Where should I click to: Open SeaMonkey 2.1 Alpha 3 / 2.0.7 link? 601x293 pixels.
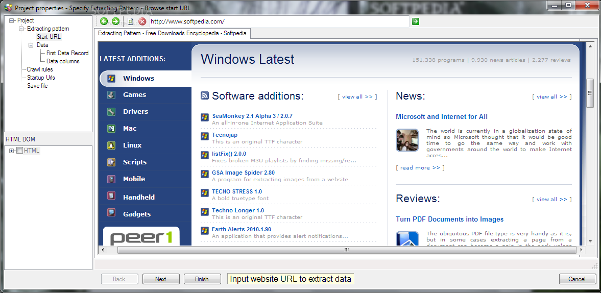point(253,116)
